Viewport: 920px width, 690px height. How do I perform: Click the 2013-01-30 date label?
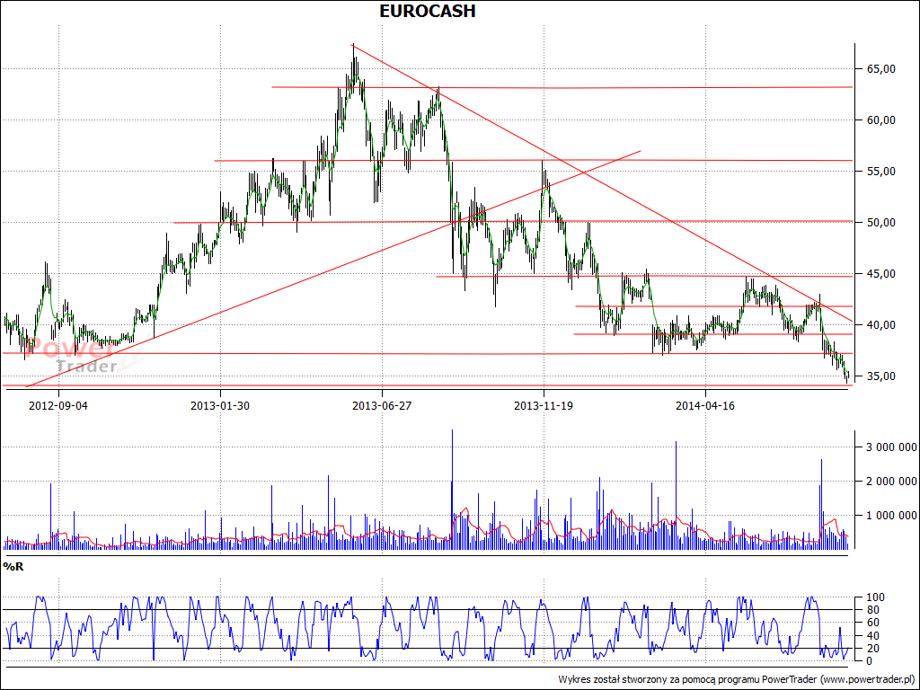click(220, 405)
